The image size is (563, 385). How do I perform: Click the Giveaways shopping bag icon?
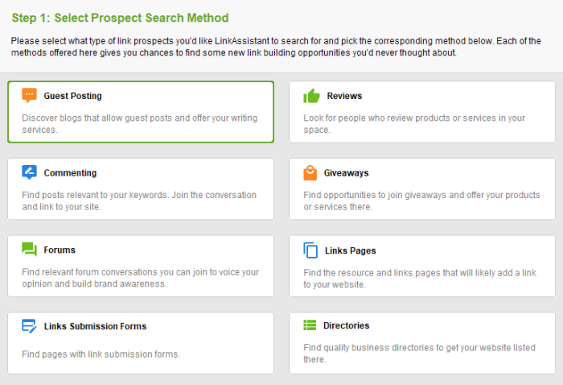pyautogui.click(x=310, y=172)
